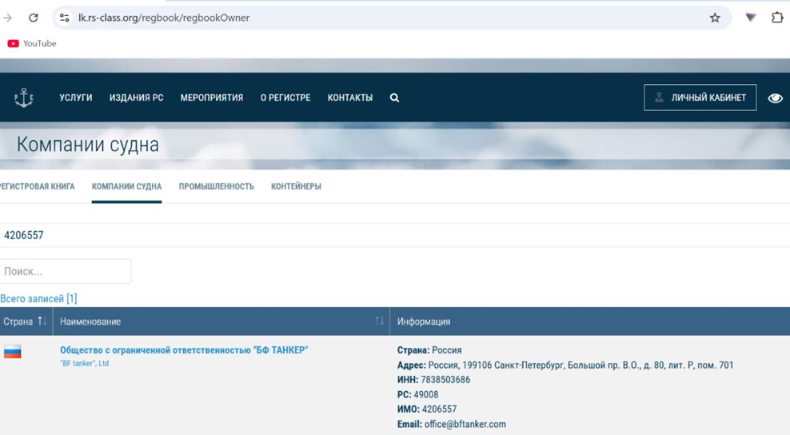Sort table by Наименование column arrows

[379, 321]
